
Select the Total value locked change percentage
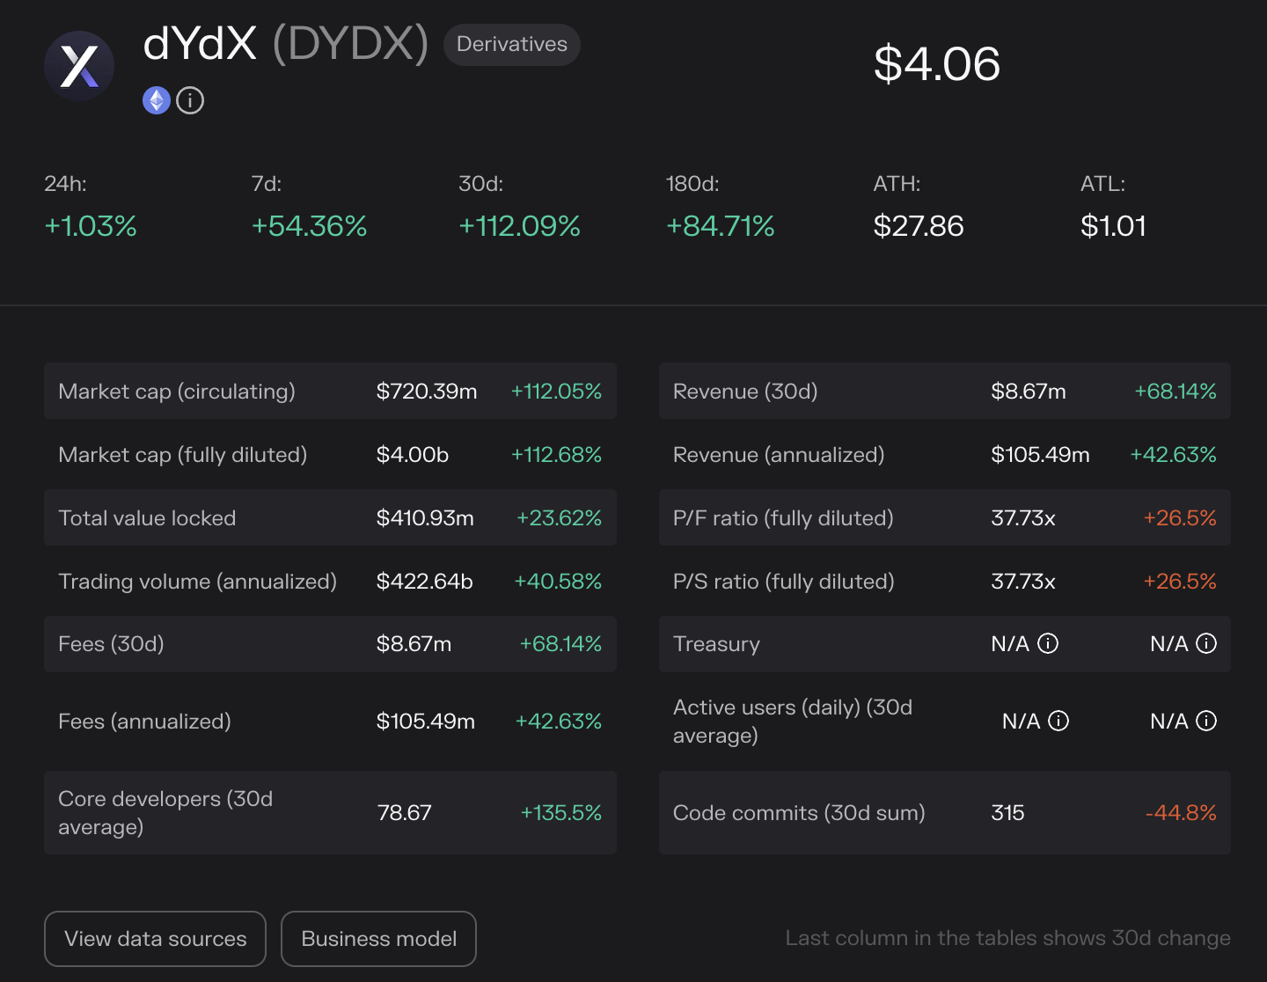coord(559,518)
